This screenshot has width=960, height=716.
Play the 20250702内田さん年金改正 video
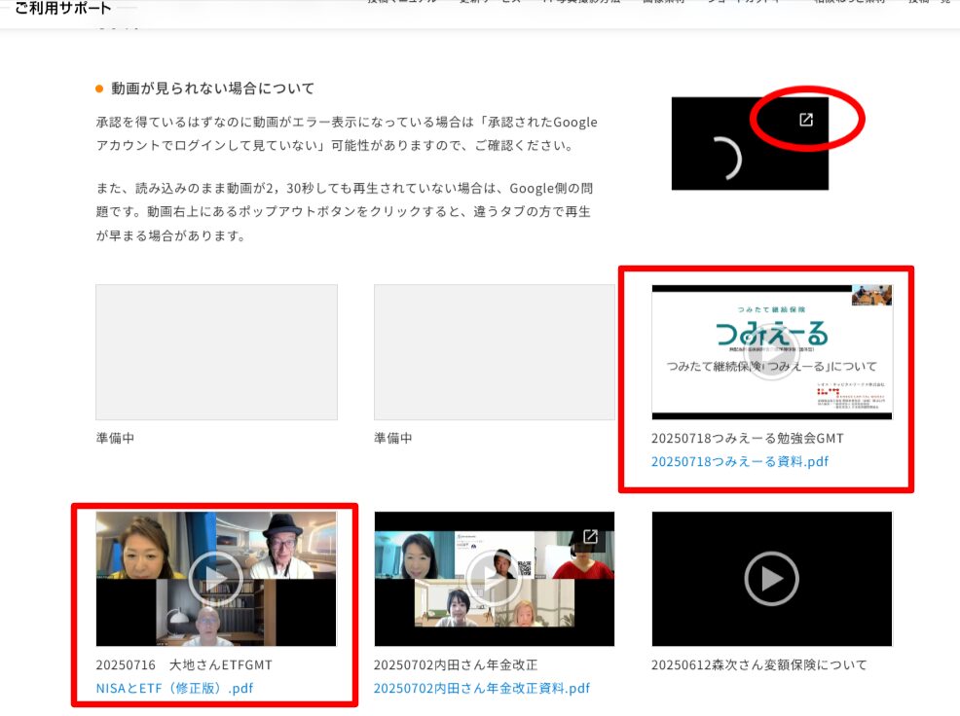click(x=494, y=578)
